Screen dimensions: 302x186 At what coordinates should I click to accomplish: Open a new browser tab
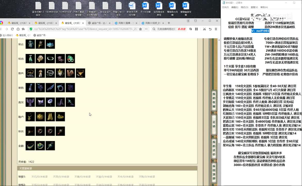coord(169,23)
